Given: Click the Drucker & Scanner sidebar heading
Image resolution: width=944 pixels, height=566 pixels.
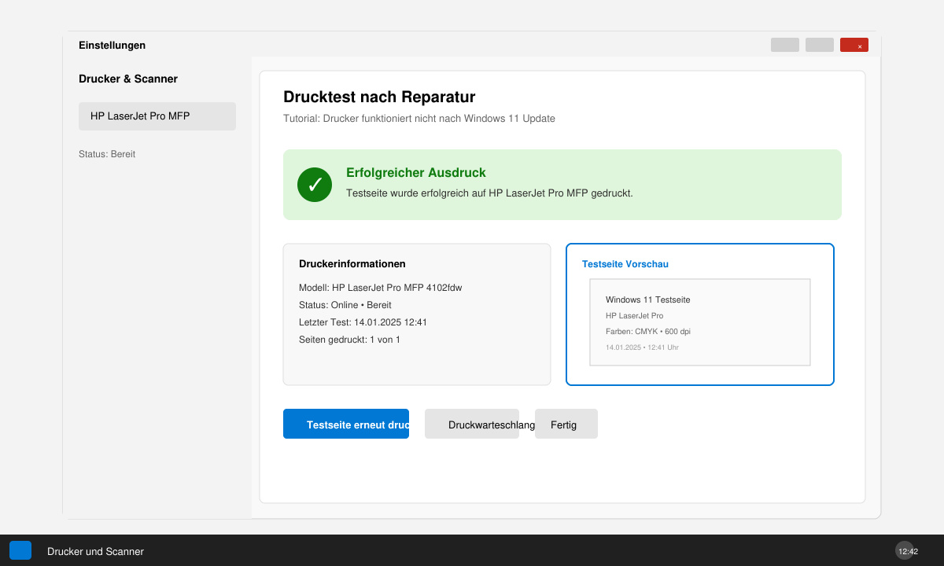Looking at the screenshot, I should (128, 79).
